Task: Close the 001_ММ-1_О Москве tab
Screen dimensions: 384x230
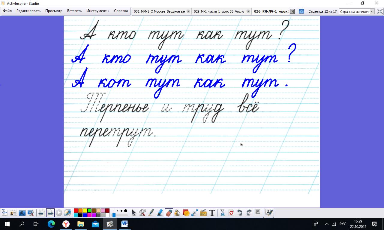Action: pos(188,11)
